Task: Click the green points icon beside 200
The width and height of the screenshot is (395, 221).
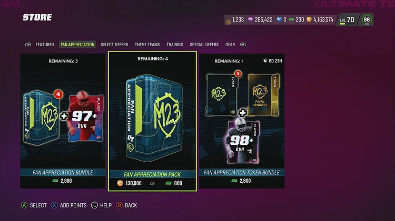Action: pyautogui.click(x=291, y=19)
